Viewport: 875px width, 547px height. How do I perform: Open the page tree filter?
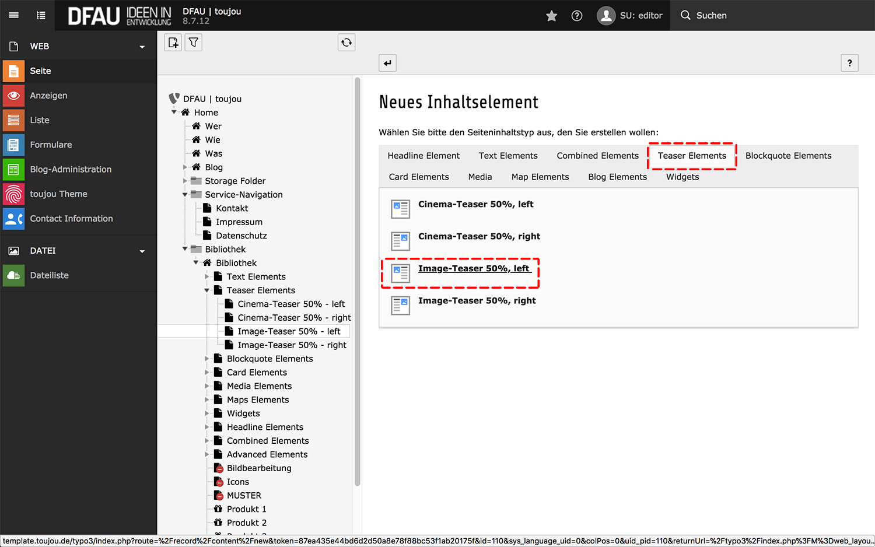pos(194,43)
